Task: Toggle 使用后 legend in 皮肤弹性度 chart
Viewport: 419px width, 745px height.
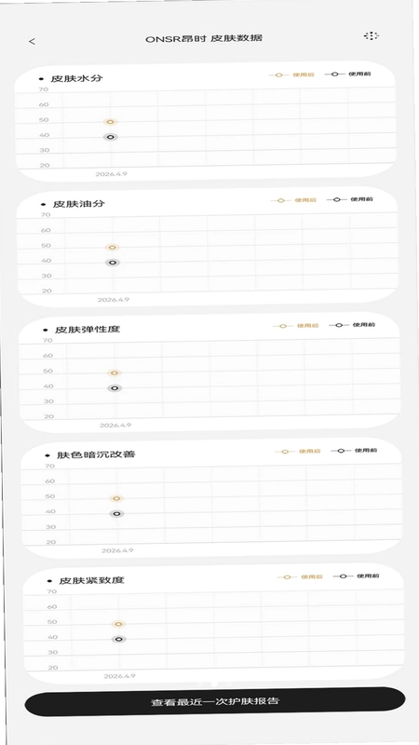Action: tap(295, 326)
